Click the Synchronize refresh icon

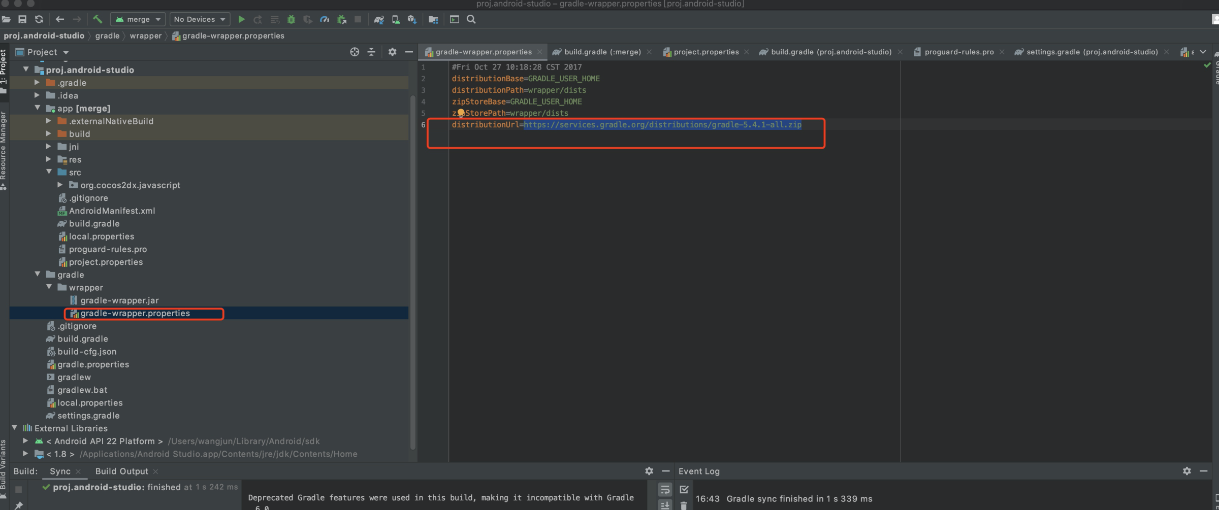coord(39,19)
